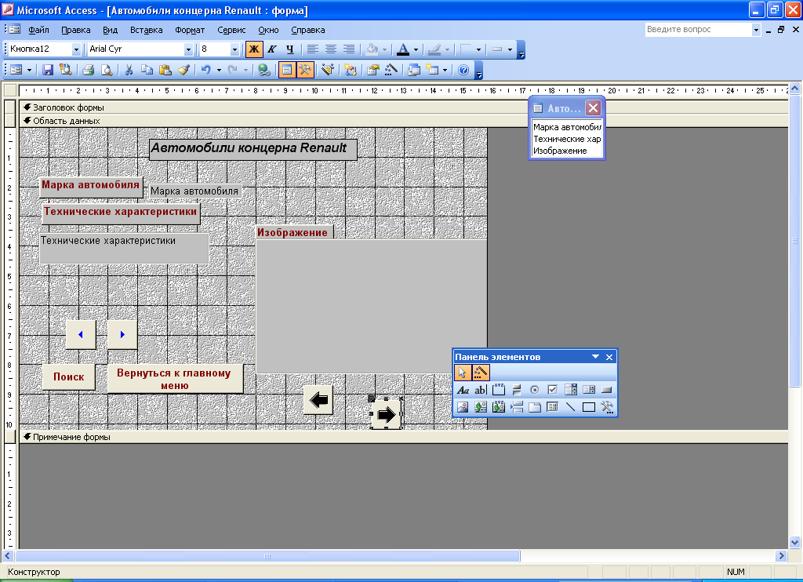
Task: Open Print Preview from the toolbar
Action: 107,70
